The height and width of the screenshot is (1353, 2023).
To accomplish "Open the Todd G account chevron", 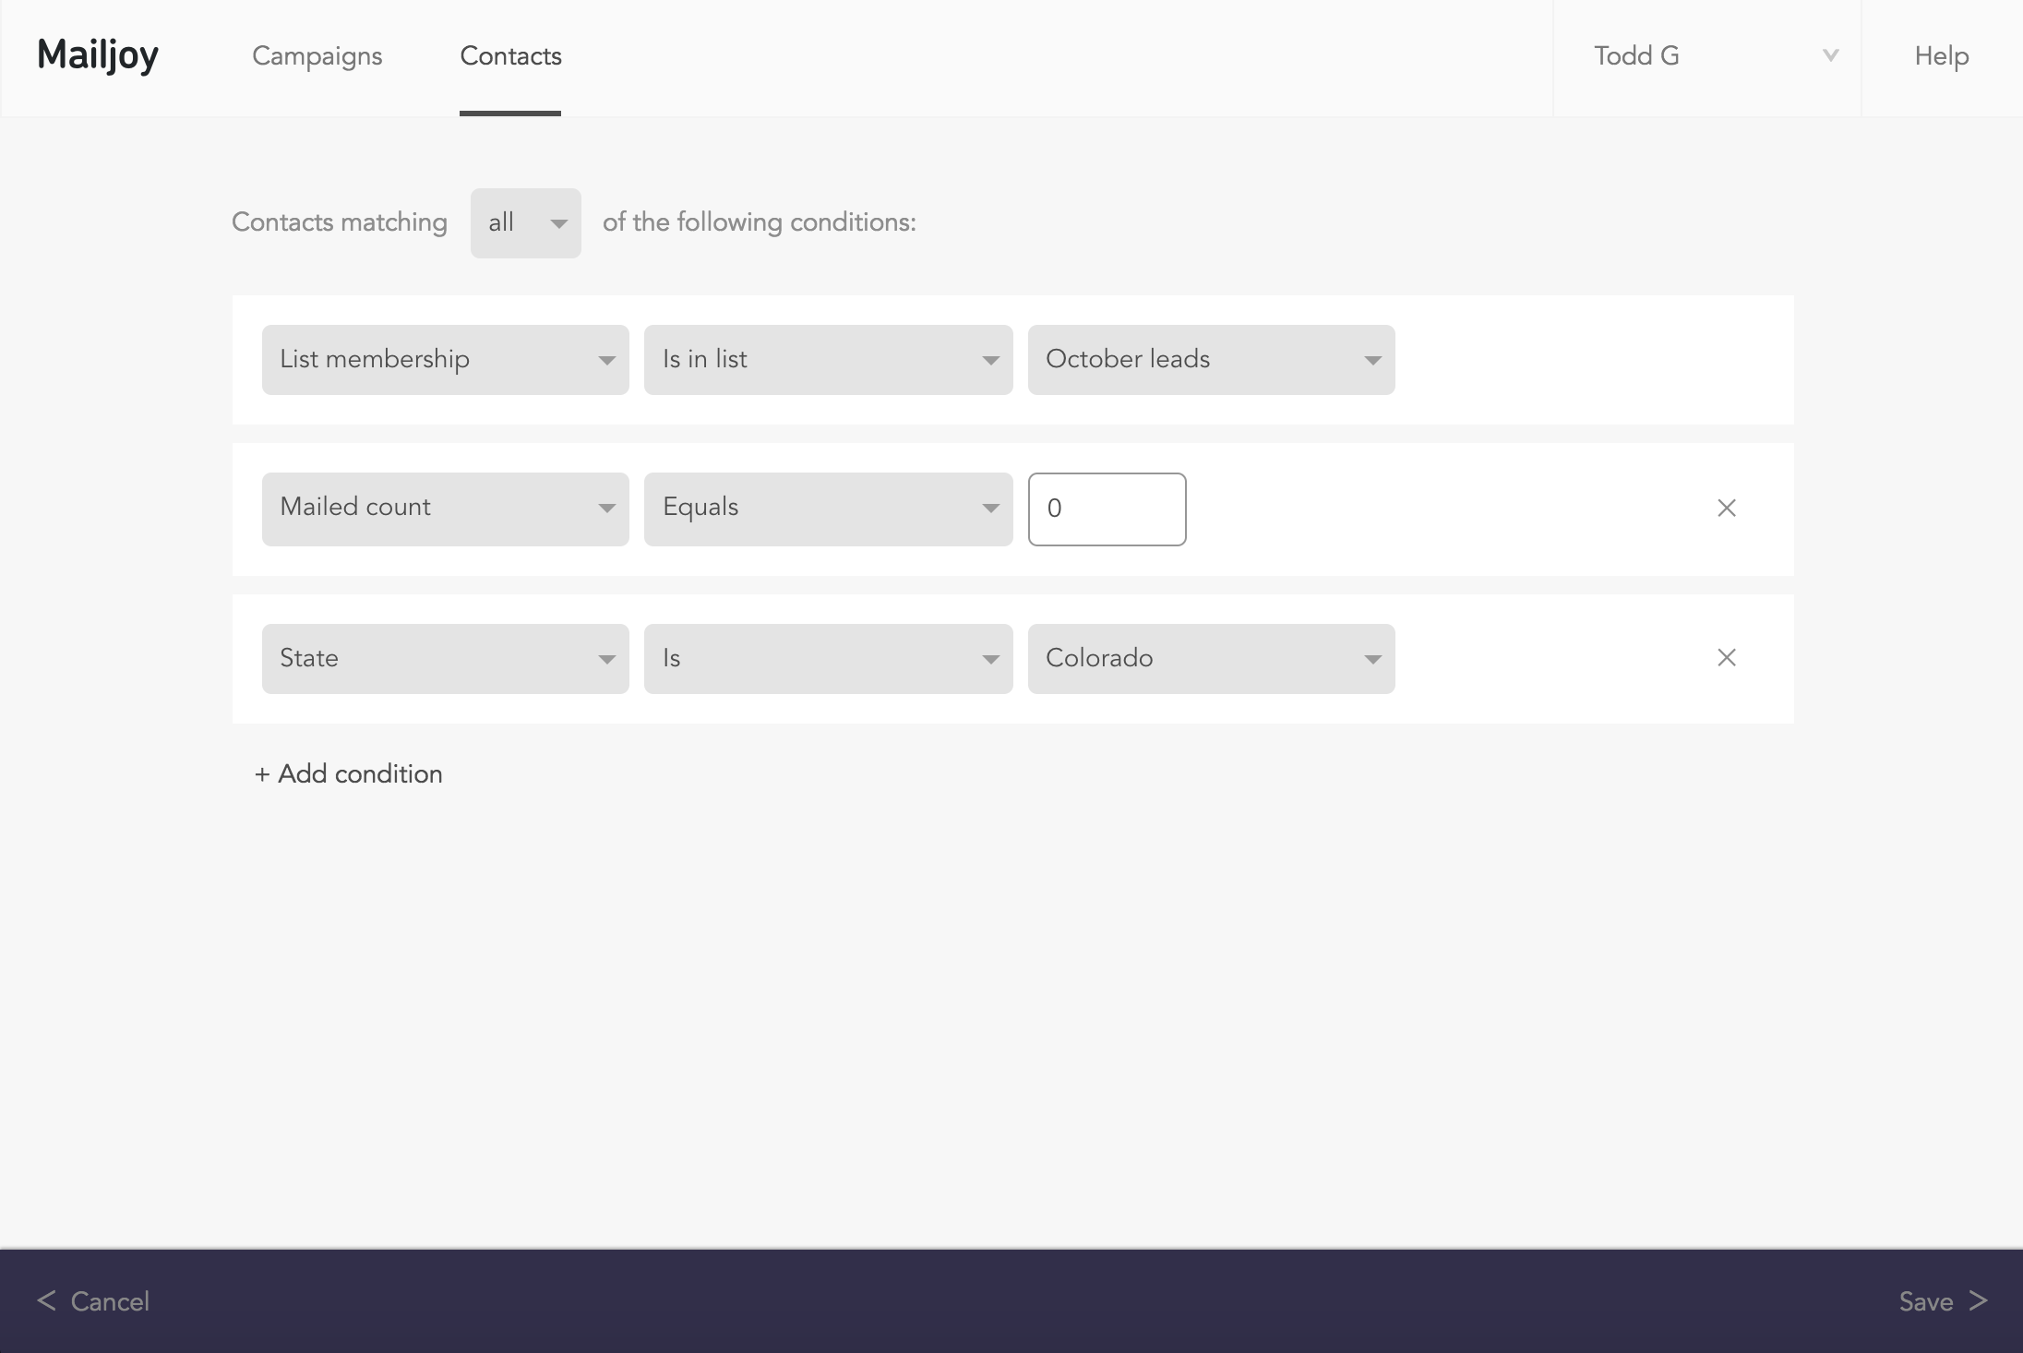I will tap(1830, 55).
